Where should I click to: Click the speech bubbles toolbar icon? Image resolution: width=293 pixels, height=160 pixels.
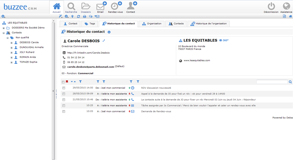click(x=91, y=16)
